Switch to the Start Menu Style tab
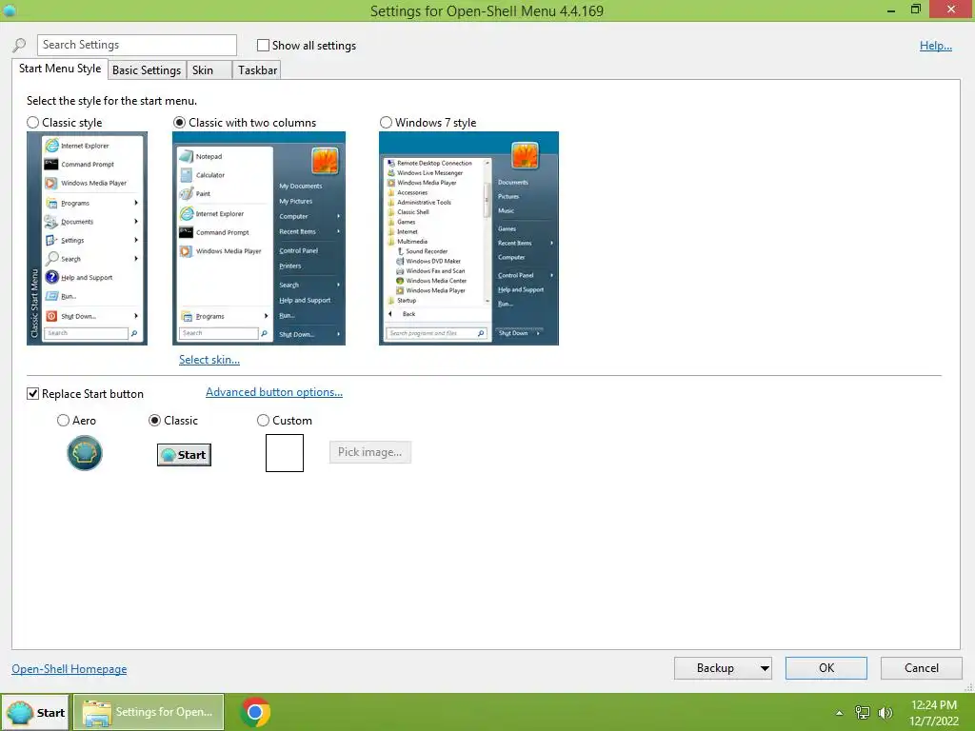Viewport: 975px width, 731px height. click(60, 69)
